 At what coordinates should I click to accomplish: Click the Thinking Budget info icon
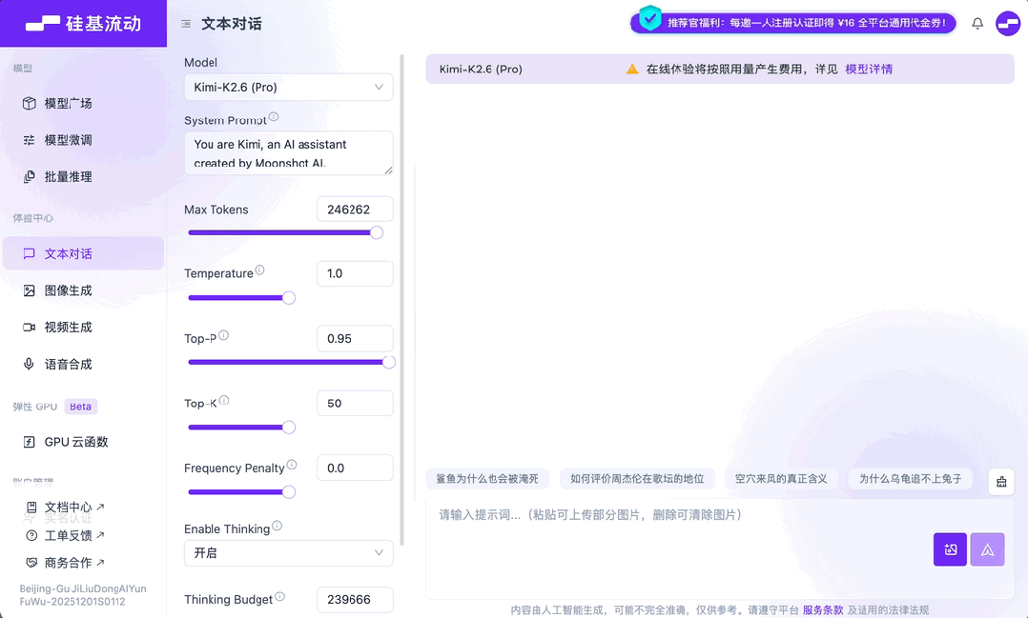tap(280, 596)
